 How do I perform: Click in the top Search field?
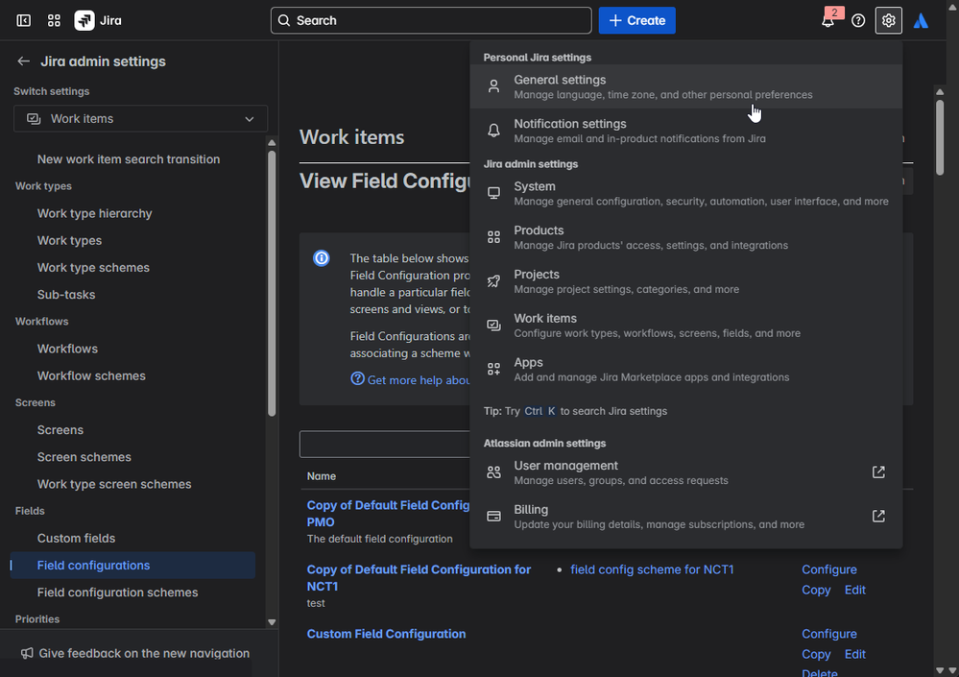431,20
